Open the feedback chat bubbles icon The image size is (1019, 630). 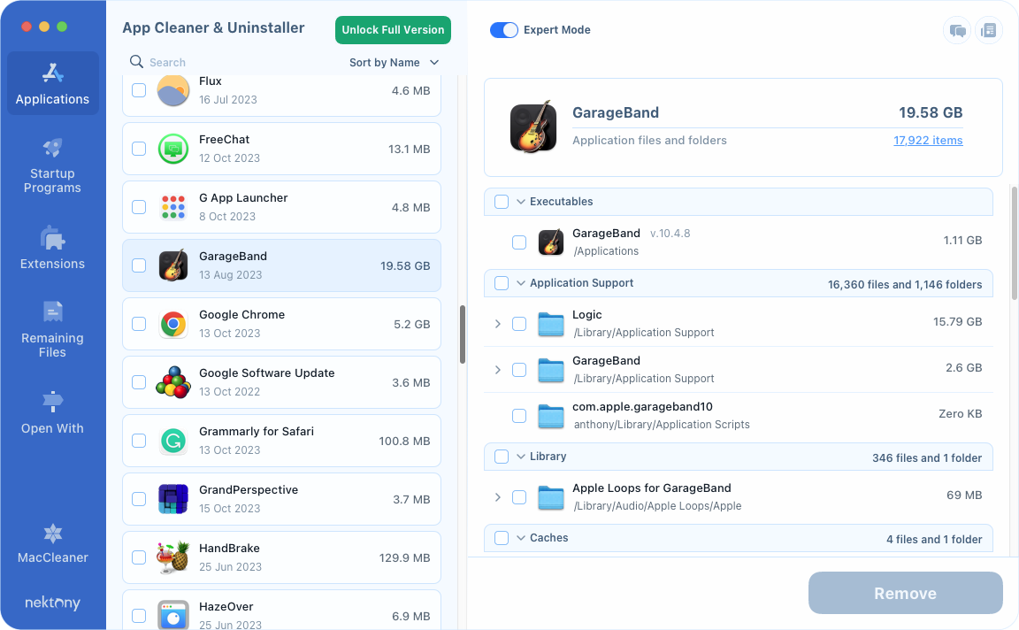coord(957,30)
